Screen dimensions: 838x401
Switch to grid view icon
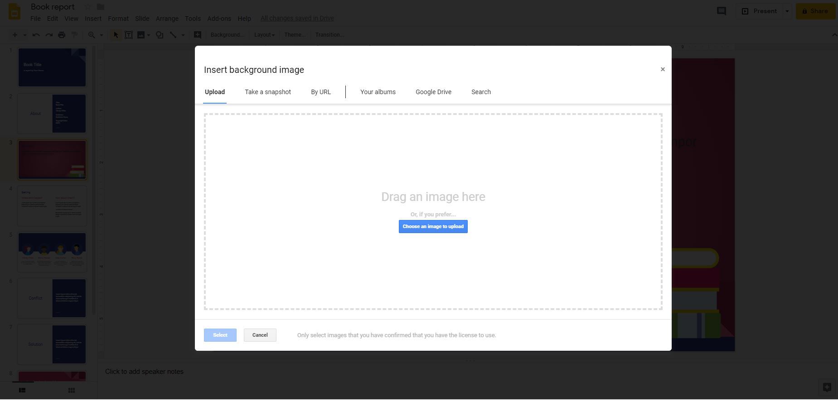click(71, 390)
